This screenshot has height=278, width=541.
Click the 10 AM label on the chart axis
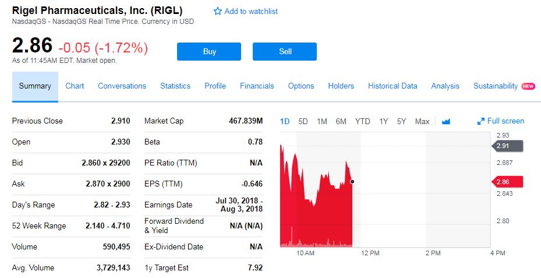305,253
